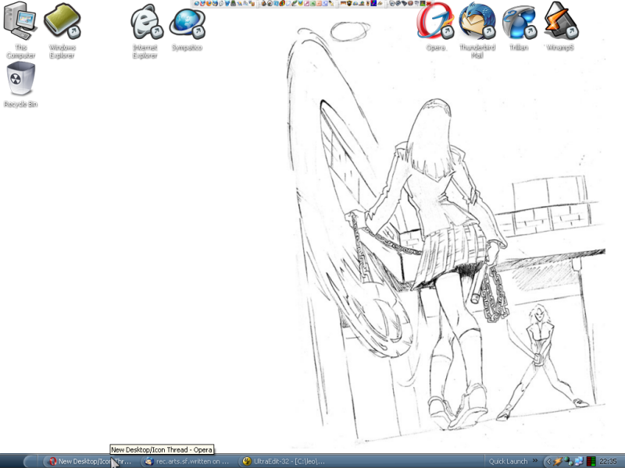Show hidden system tray icons arrow

coord(548,461)
